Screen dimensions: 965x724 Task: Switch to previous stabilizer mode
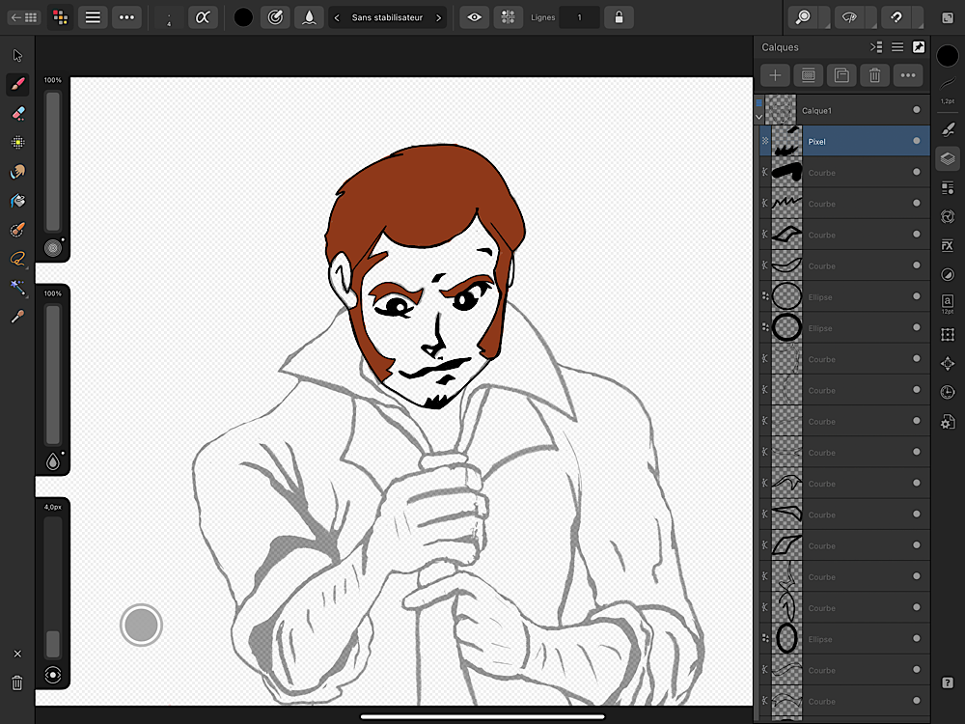click(x=337, y=17)
